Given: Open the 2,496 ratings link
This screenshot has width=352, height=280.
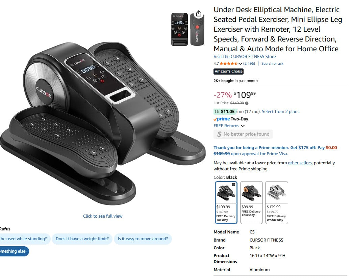Looking at the screenshot, I should coord(249,64).
